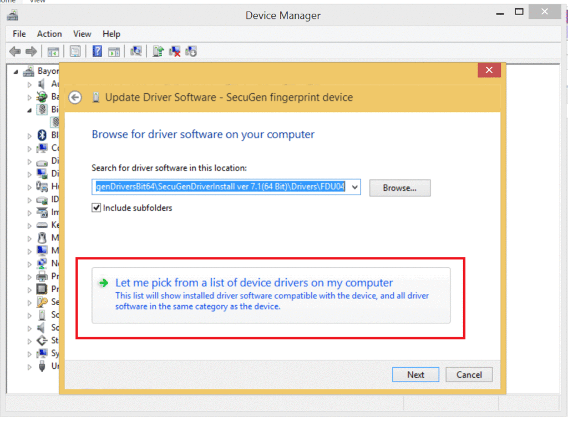Click the Update Driver Software toolbar icon
The height and width of the screenshot is (421, 568).
tap(158, 52)
